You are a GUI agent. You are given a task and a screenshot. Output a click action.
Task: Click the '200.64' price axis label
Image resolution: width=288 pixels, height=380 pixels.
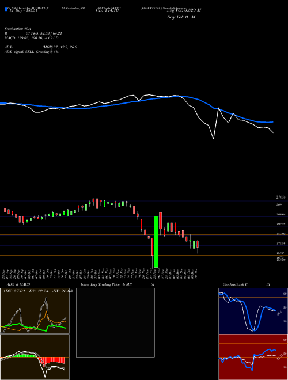pos(281,215)
